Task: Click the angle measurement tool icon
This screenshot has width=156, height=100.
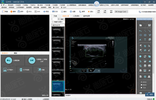Action: (x=140, y=40)
